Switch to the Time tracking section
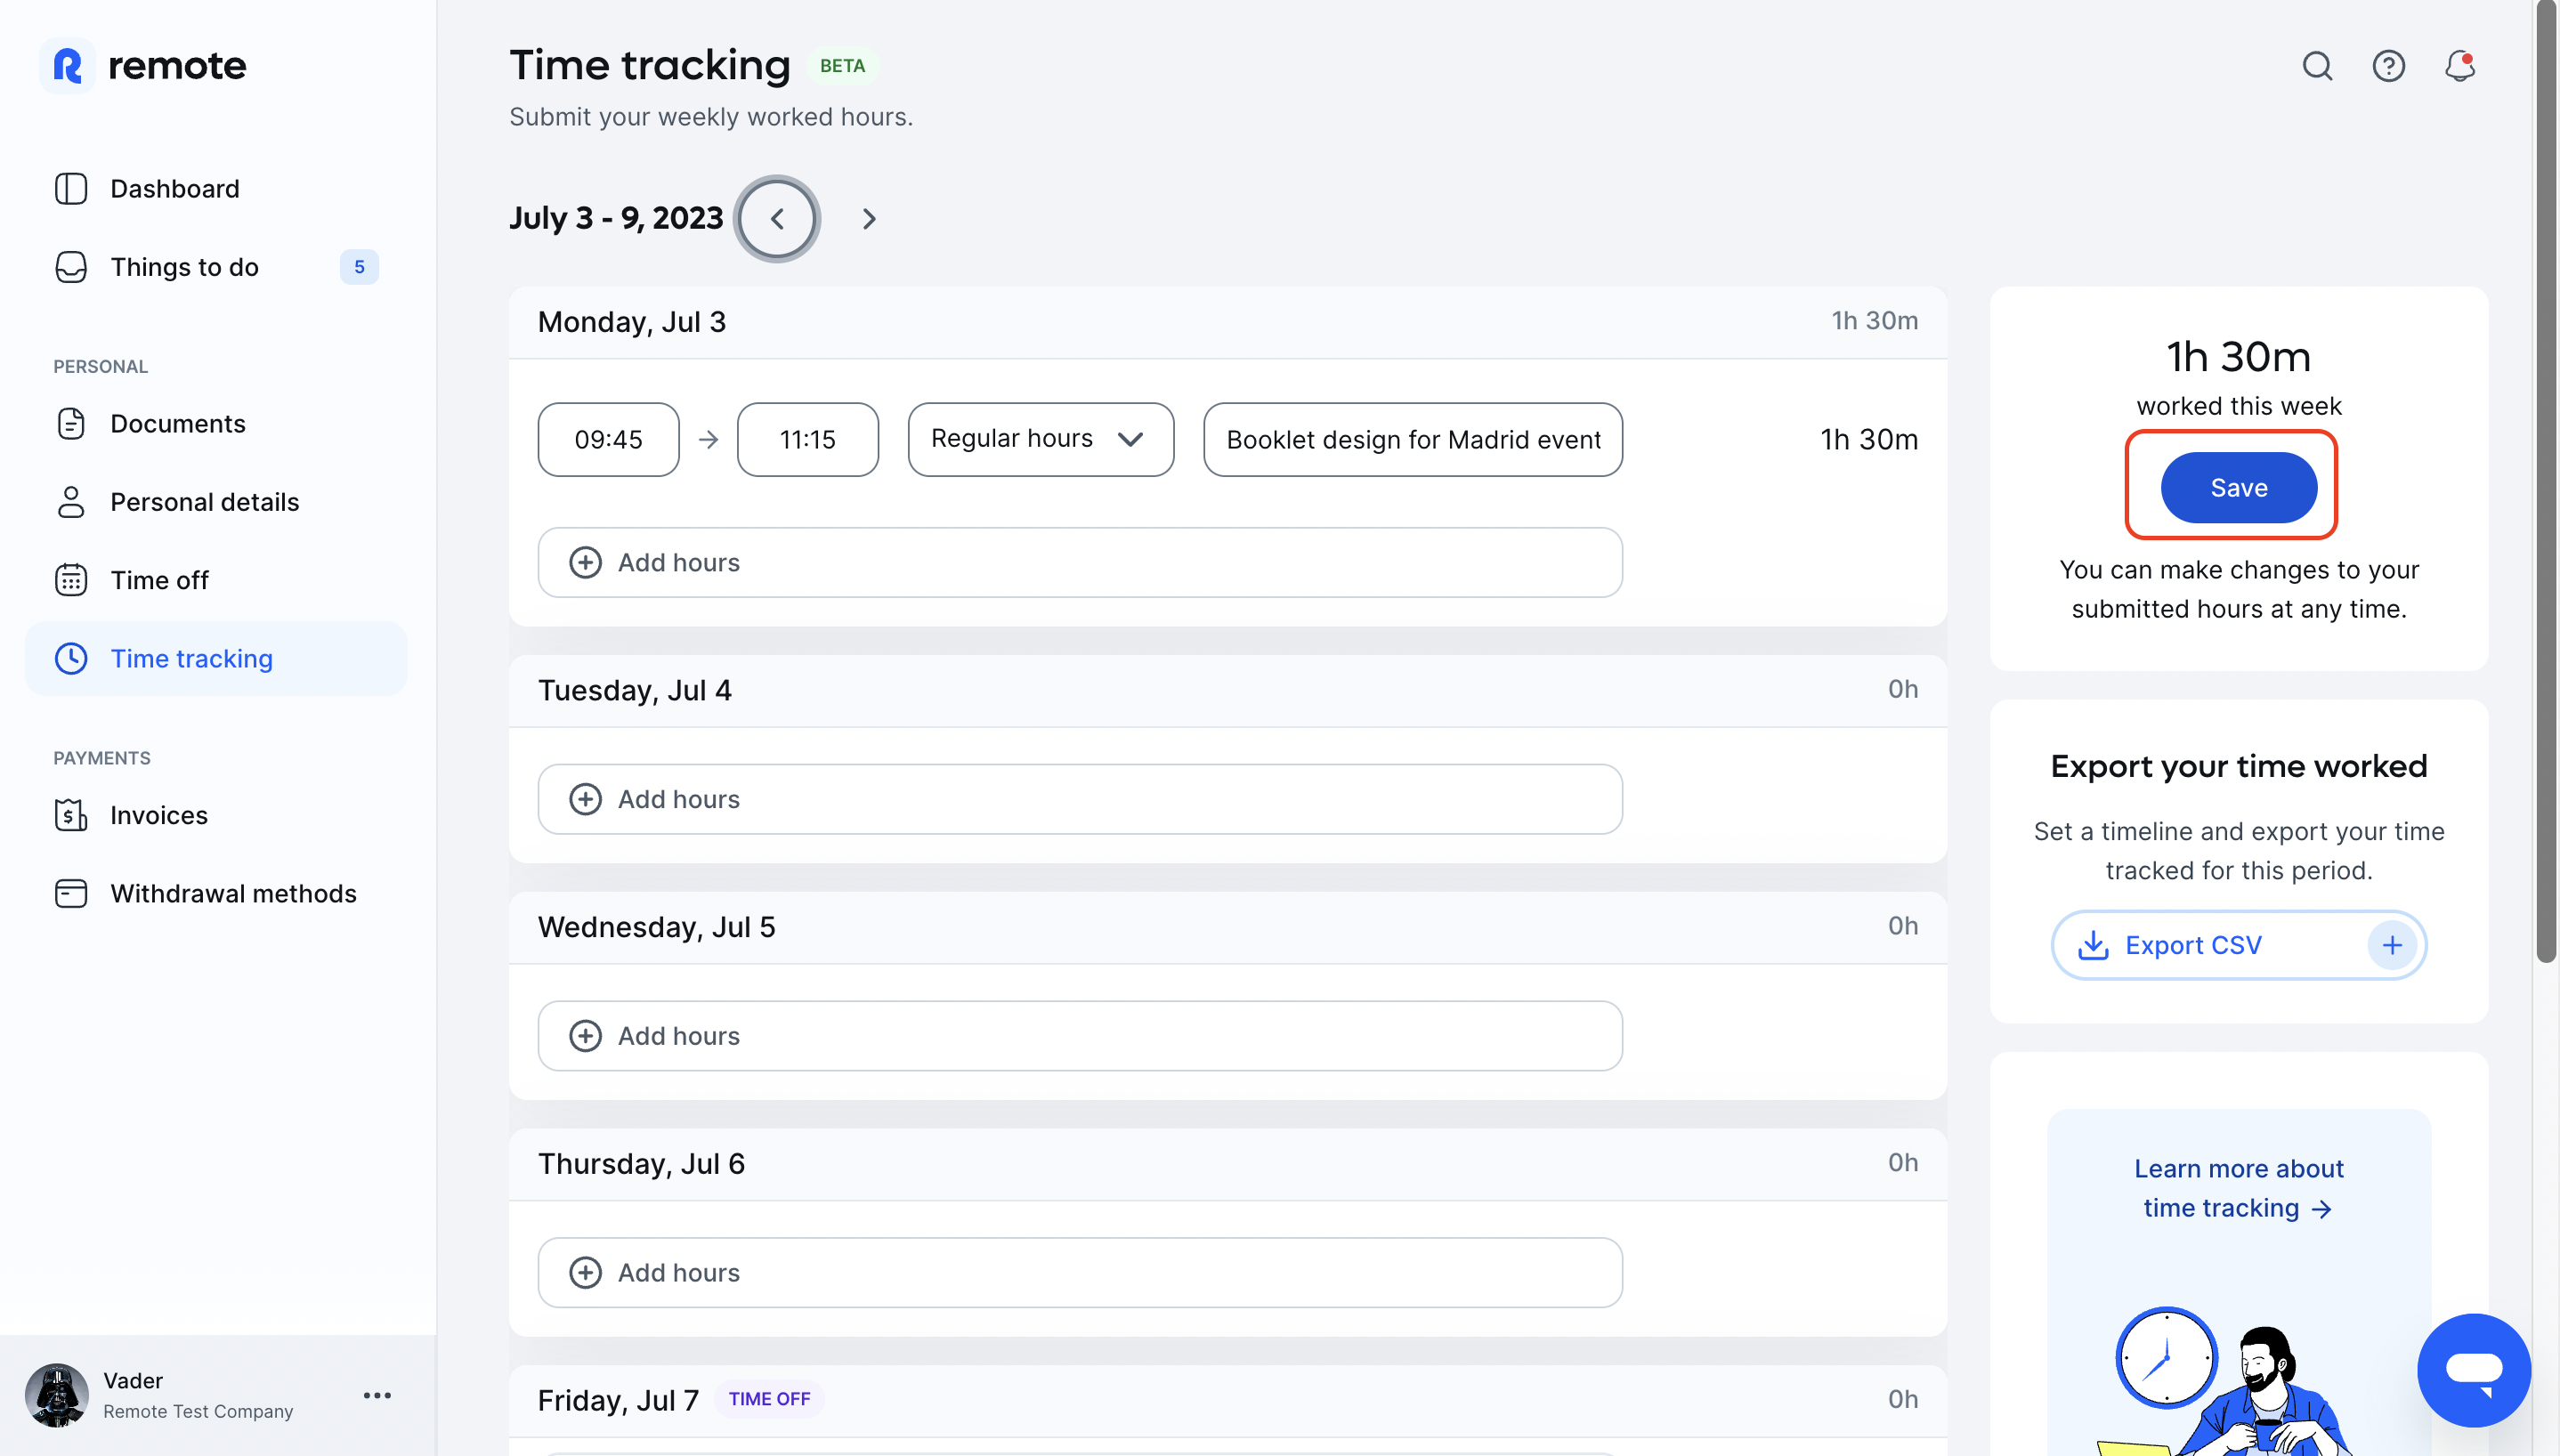The width and height of the screenshot is (2560, 1456). [x=191, y=658]
